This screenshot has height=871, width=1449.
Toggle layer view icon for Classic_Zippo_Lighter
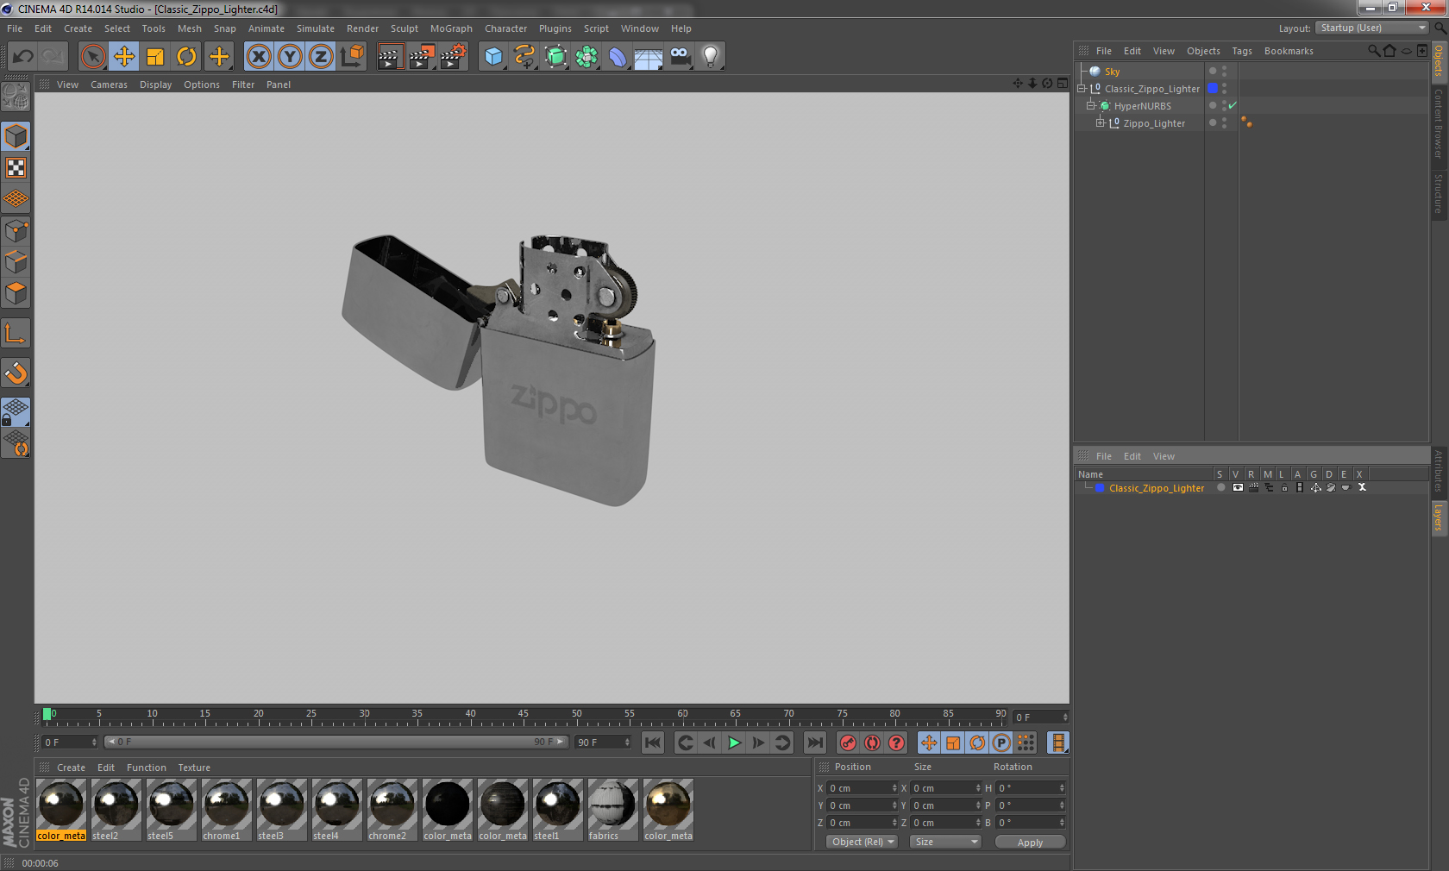(1238, 487)
